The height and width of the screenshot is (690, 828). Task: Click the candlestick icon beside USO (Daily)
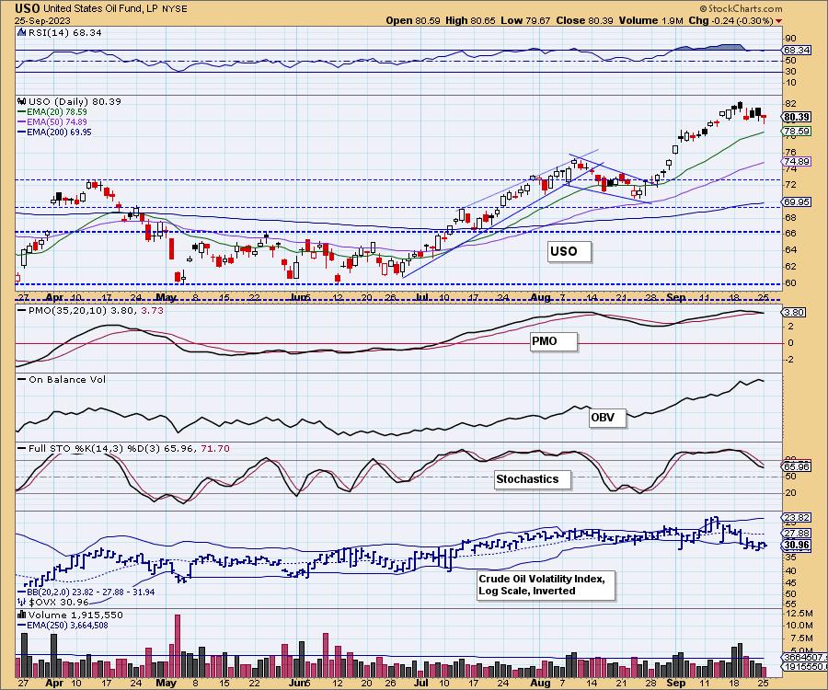click(21, 101)
